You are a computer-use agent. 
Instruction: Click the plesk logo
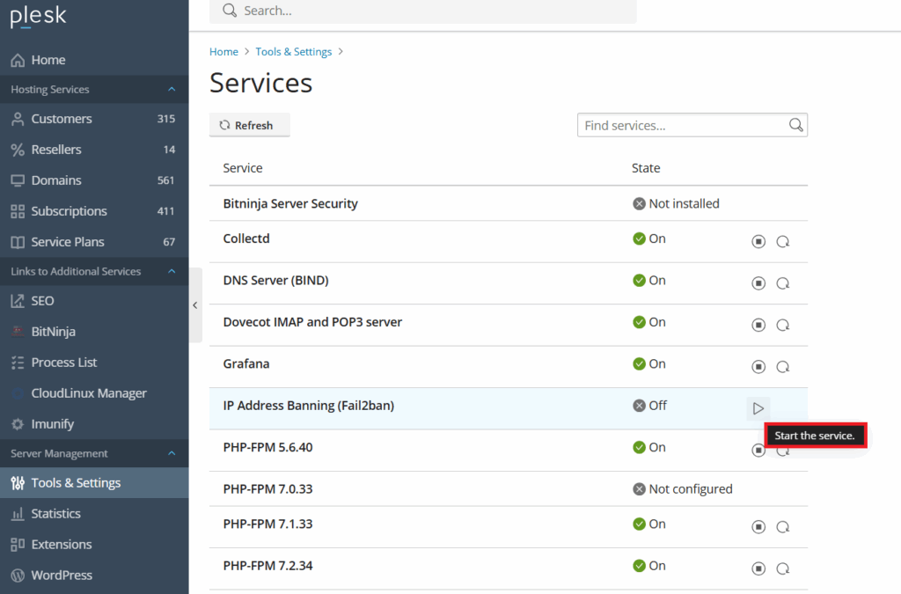tap(39, 16)
